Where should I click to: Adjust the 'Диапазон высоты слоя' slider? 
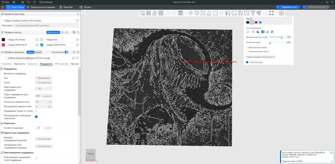[276, 37]
